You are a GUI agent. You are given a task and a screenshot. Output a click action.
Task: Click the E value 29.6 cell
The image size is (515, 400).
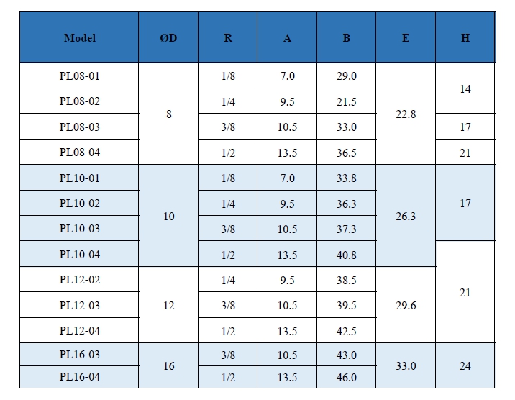tap(406, 306)
